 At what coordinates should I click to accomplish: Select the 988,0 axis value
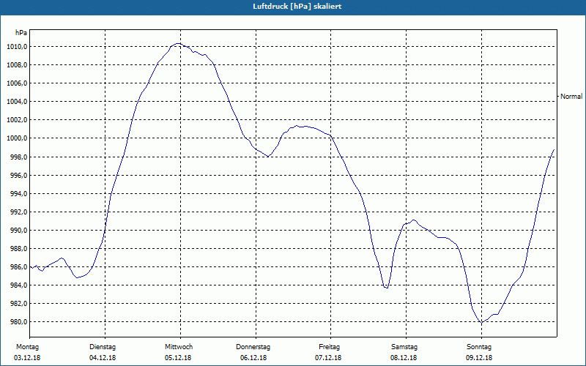(18, 248)
